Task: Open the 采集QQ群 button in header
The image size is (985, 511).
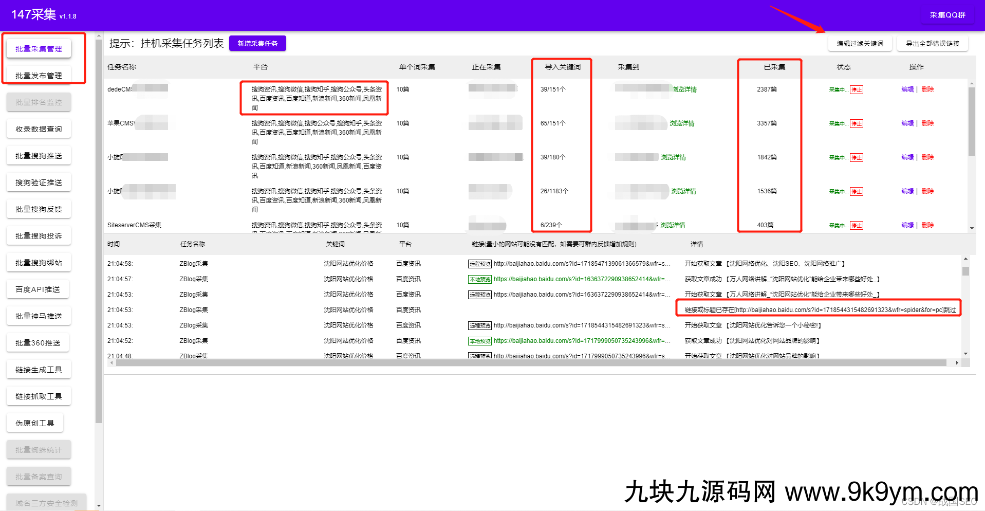Action: [947, 15]
